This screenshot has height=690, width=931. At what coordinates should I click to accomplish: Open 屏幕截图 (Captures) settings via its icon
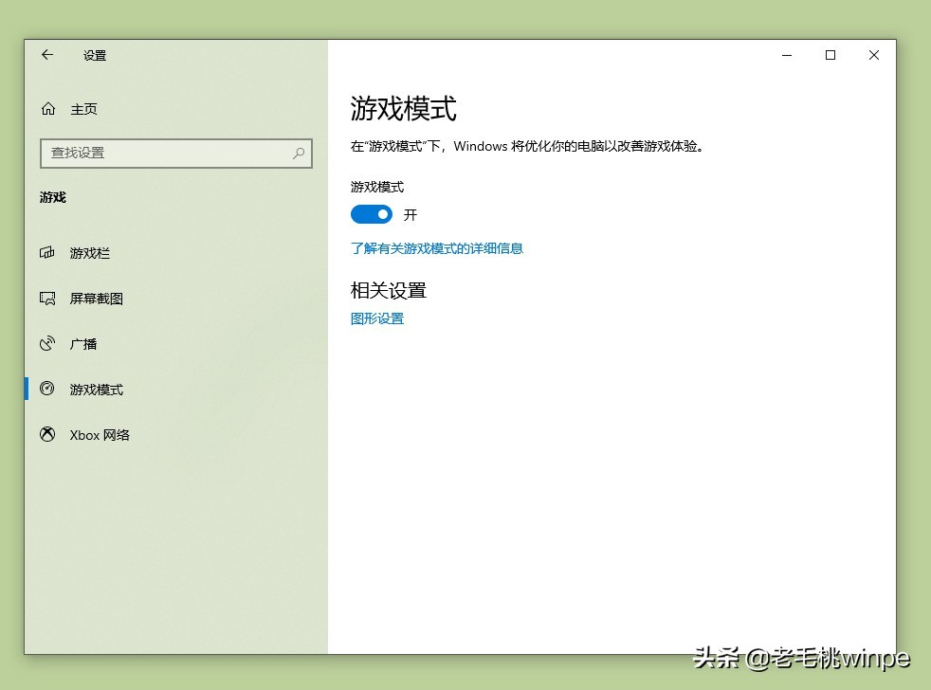48,298
